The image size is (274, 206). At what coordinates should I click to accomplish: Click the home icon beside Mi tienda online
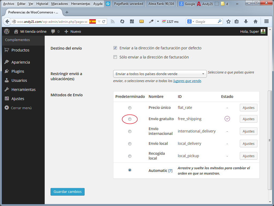pyautogui.click(x=16, y=32)
